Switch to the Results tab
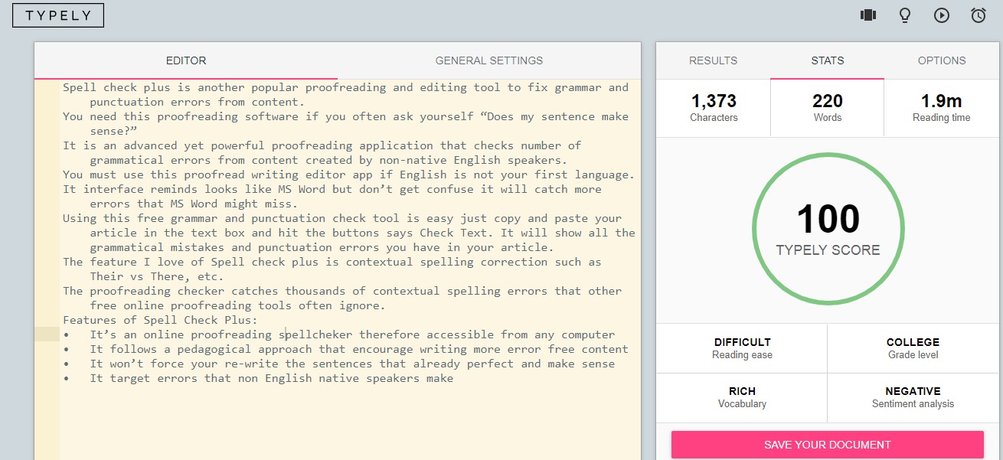This screenshot has height=460, width=1003. (713, 60)
